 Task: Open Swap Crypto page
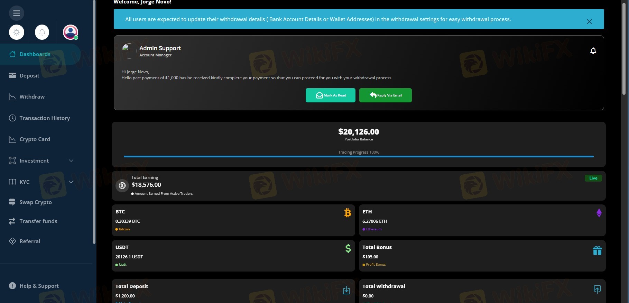36,202
